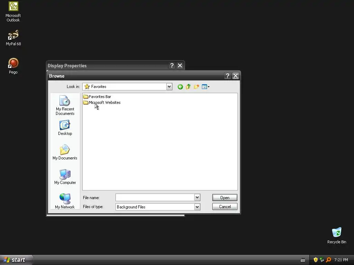Viewport: 354px width, 265px height.
Task: Close the Browse dialog
Action: [x=235, y=76]
